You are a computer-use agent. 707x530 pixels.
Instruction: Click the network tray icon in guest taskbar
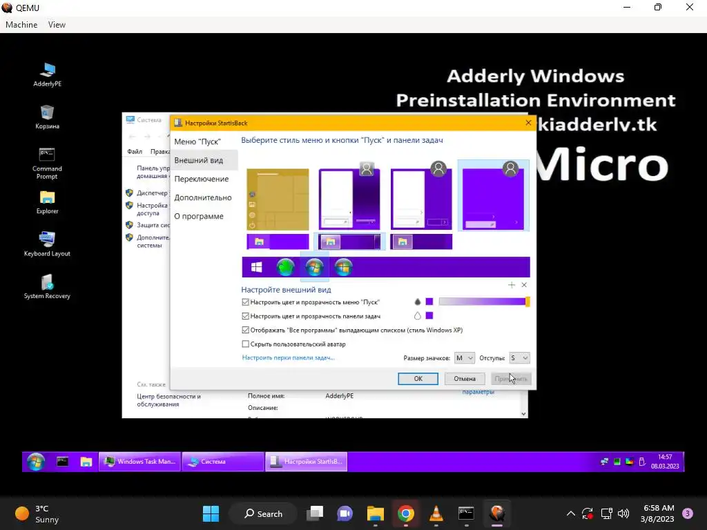[x=604, y=462]
